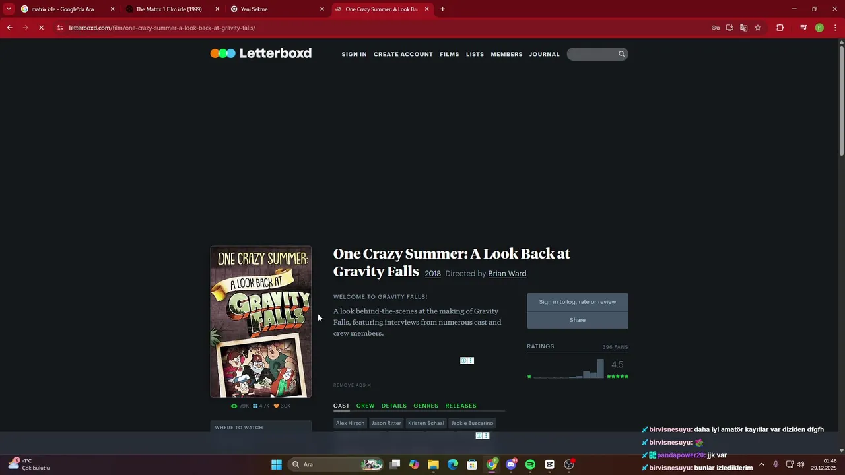The image size is (845, 475).
Task: Click cast member Alex Hirsch
Action: click(350, 423)
